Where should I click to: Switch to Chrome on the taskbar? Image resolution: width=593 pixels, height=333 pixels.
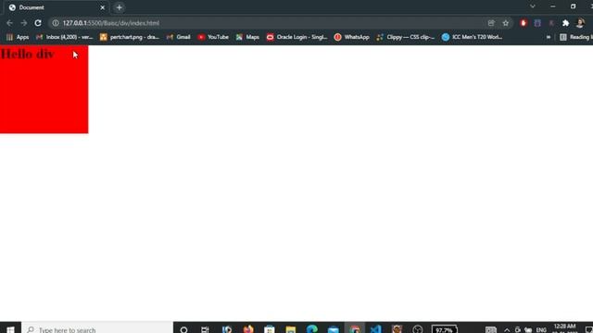tap(355, 329)
